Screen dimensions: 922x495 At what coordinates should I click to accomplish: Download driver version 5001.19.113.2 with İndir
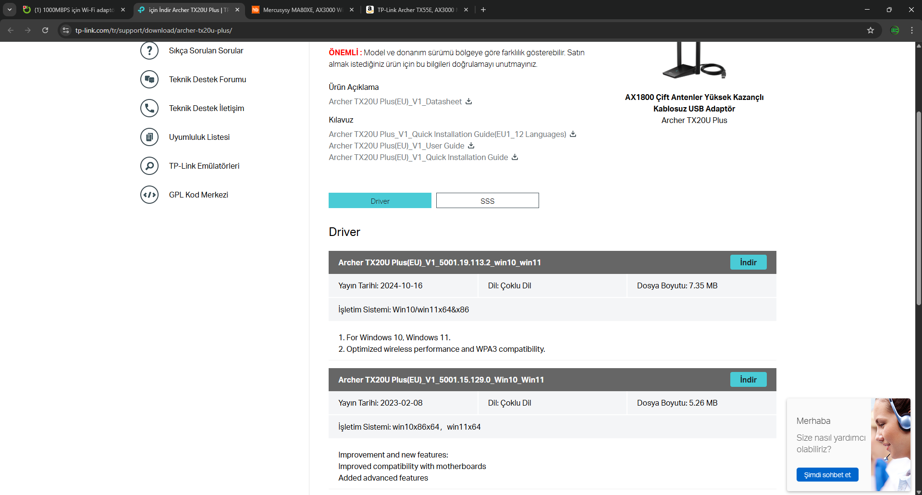coord(749,262)
